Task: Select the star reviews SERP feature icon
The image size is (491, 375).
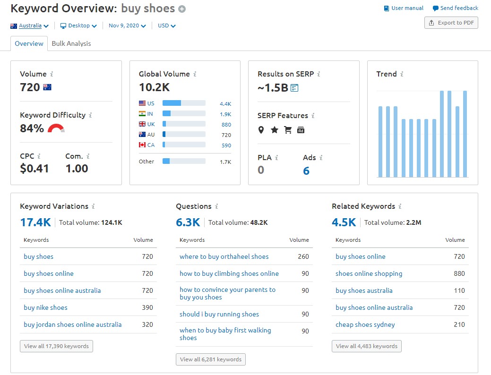Action: (x=275, y=130)
